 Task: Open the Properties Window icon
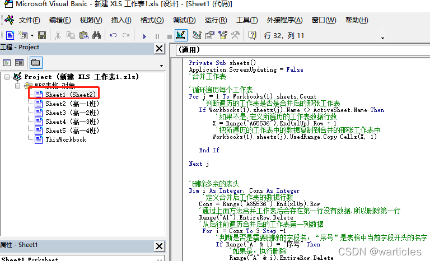click(210, 35)
